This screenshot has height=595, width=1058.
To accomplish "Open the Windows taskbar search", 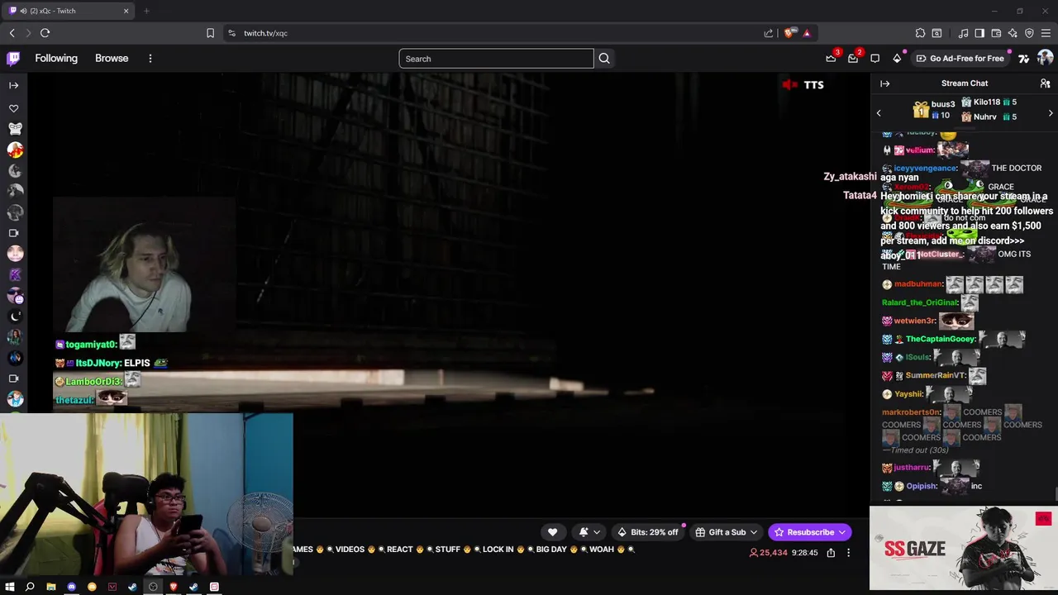I will point(30,587).
